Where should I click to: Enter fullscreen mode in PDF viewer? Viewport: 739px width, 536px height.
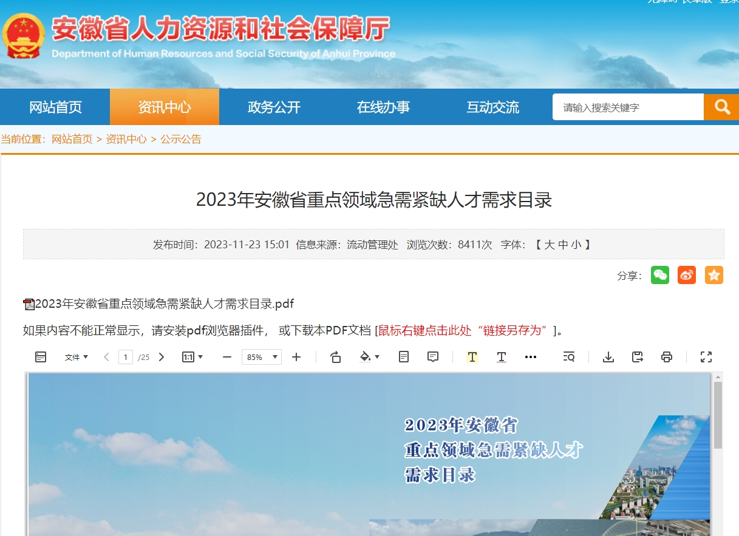click(706, 357)
